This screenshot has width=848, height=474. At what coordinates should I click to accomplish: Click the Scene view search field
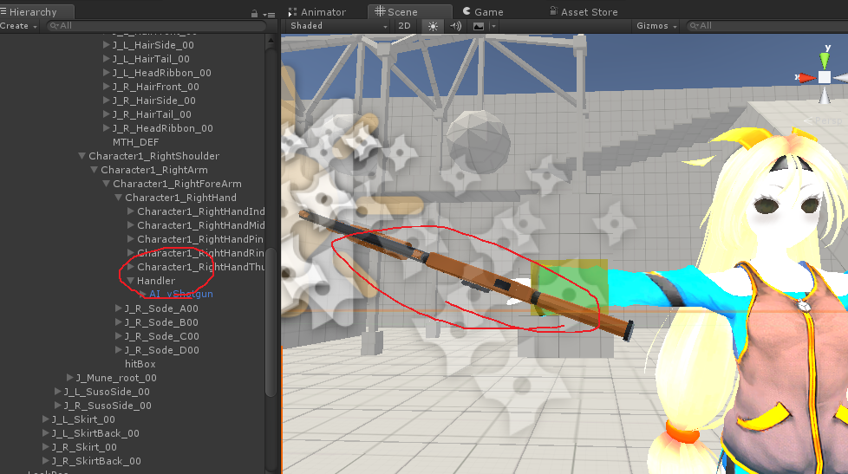(x=766, y=26)
